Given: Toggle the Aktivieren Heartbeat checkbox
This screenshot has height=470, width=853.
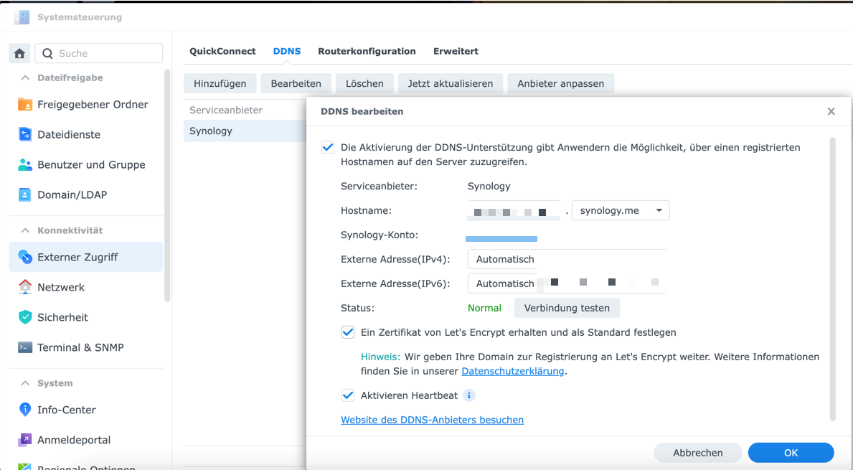Looking at the screenshot, I should point(348,395).
